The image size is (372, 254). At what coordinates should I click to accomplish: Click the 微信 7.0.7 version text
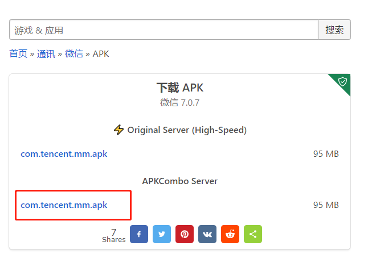(x=180, y=103)
